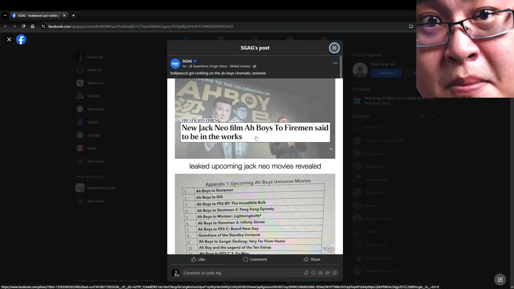Click the public audience globe icon
The image size is (514, 289).
[x=255, y=66]
